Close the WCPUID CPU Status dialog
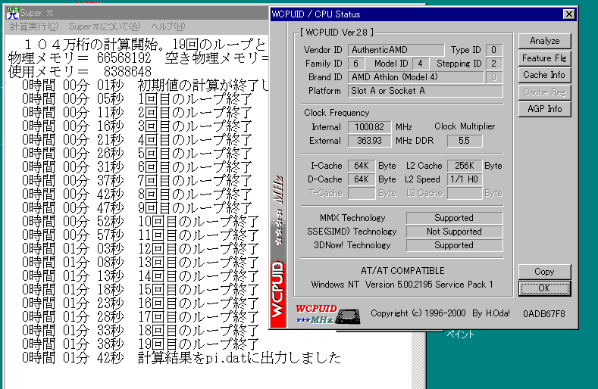 click(568, 14)
